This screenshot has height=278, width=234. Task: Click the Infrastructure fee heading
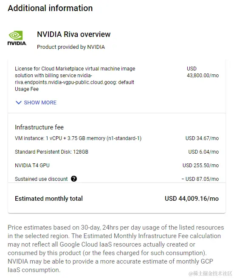point(39,127)
